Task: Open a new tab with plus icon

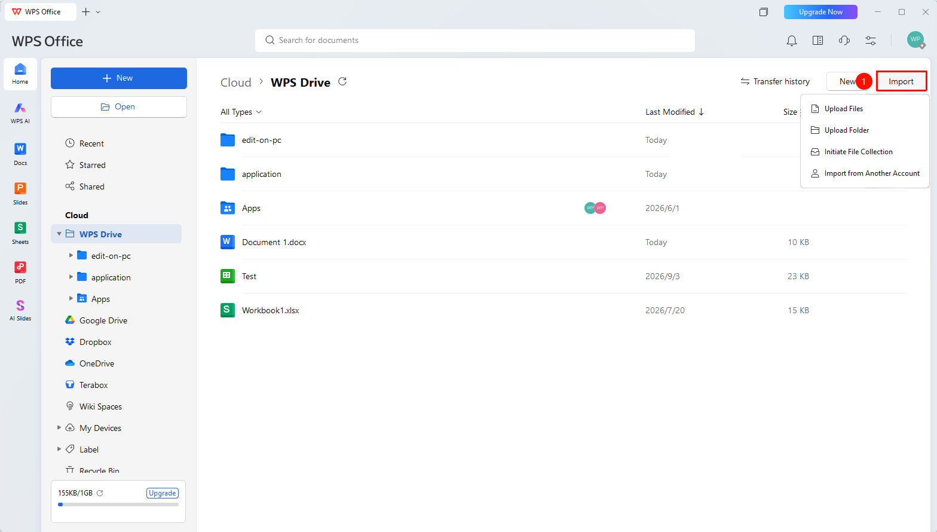Action: point(85,12)
